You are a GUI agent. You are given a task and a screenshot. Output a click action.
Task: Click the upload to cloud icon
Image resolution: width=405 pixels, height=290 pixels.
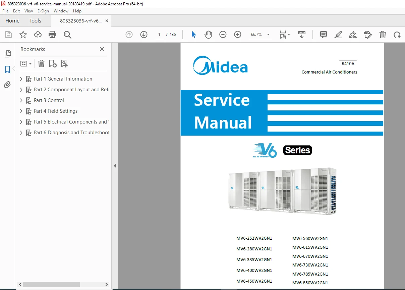tap(38, 35)
